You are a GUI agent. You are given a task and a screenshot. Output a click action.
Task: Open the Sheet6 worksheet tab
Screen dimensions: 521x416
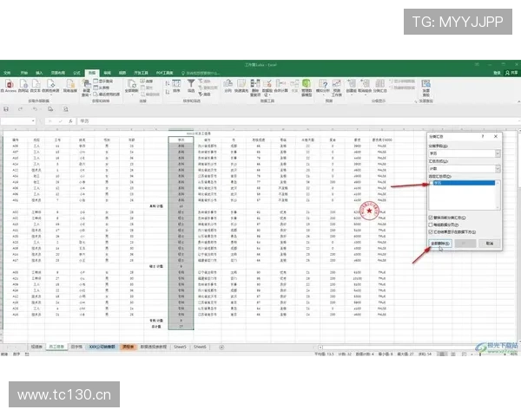tap(200, 345)
